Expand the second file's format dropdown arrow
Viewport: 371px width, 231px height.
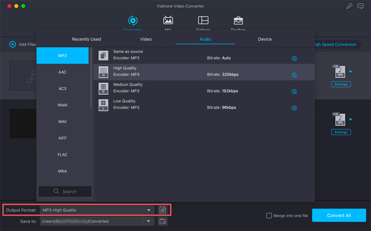[351, 120]
